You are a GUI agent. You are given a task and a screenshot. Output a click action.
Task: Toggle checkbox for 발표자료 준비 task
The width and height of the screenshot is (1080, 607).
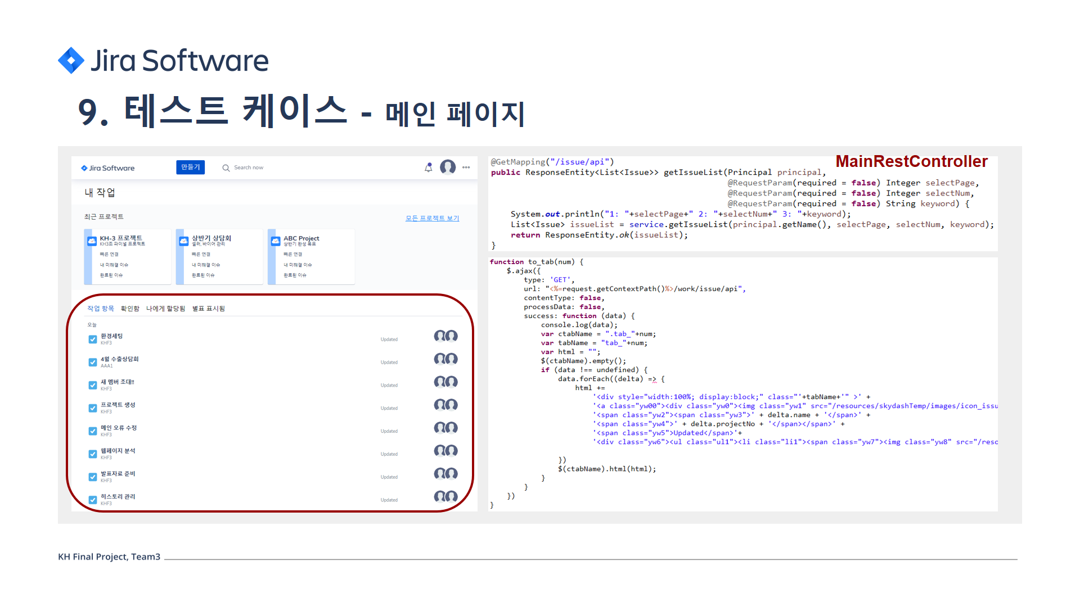point(93,477)
